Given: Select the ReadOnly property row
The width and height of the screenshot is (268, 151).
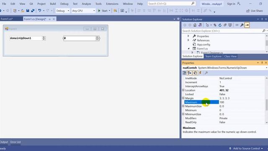Looking at the screenshot, I should tap(224, 122).
